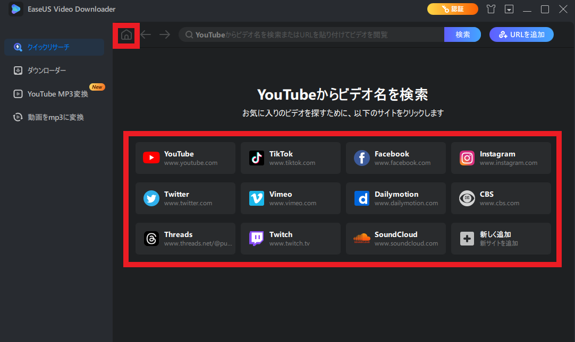Click the 検索 search button
The width and height of the screenshot is (575, 342).
(x=462, y=35)
